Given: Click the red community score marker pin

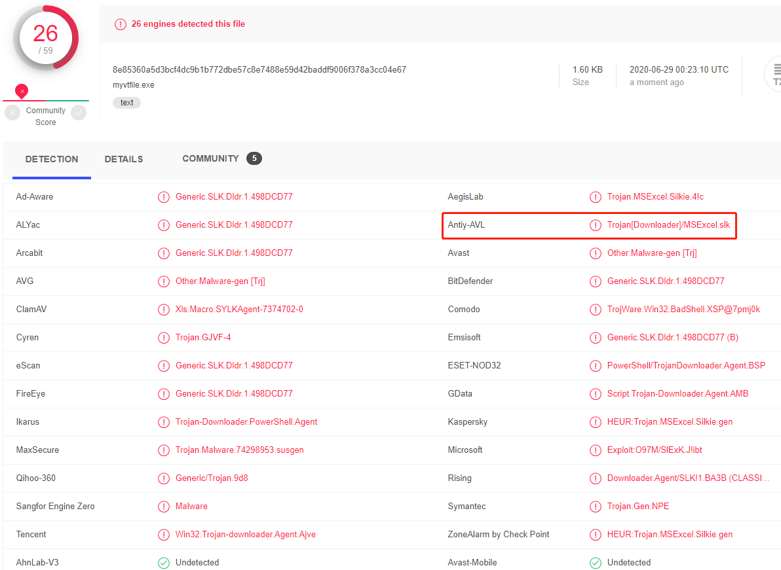Looking at the screenshot, I should pyautogui.click(x=22, y=91).
